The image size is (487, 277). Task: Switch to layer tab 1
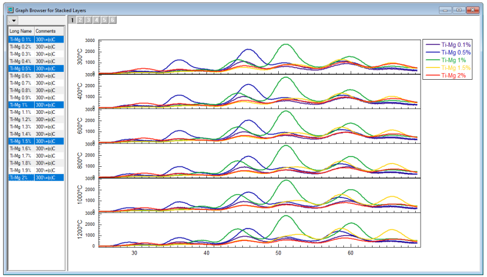[x=73, y=20]
